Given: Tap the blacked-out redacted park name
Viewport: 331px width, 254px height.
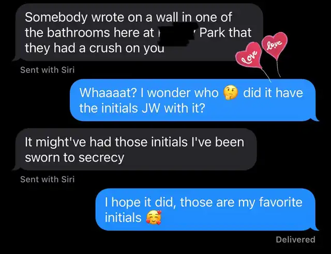Looking at the screenshot, I should pos(177,34).
